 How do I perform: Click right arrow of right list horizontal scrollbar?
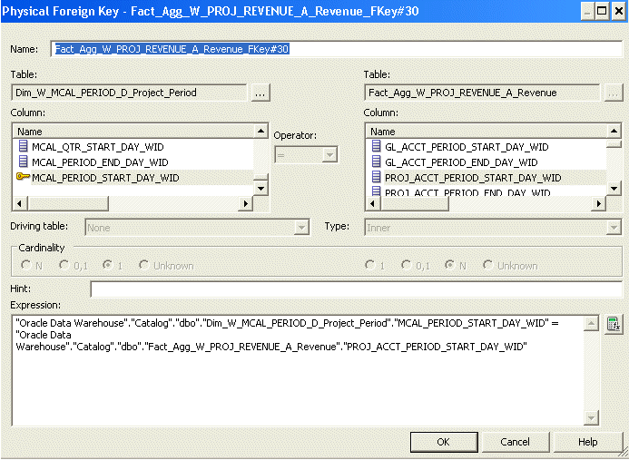point(598,204)
